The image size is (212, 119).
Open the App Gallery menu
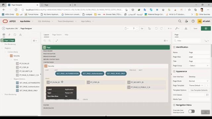pos(87,21)
